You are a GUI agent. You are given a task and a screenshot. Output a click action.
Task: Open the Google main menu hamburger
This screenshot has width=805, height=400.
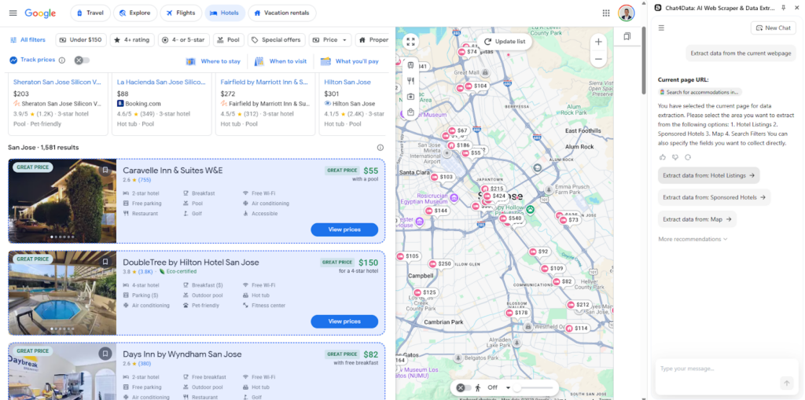pos(13,13)
